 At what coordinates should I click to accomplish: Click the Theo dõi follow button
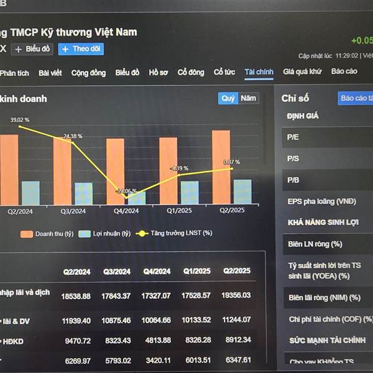81,49
